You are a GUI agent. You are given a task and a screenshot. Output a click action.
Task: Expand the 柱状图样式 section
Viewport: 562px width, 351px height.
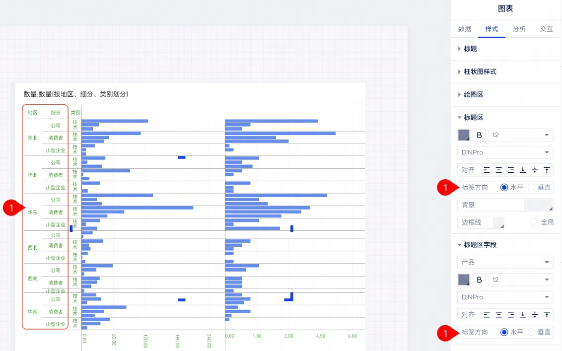(x=480, y=72)
